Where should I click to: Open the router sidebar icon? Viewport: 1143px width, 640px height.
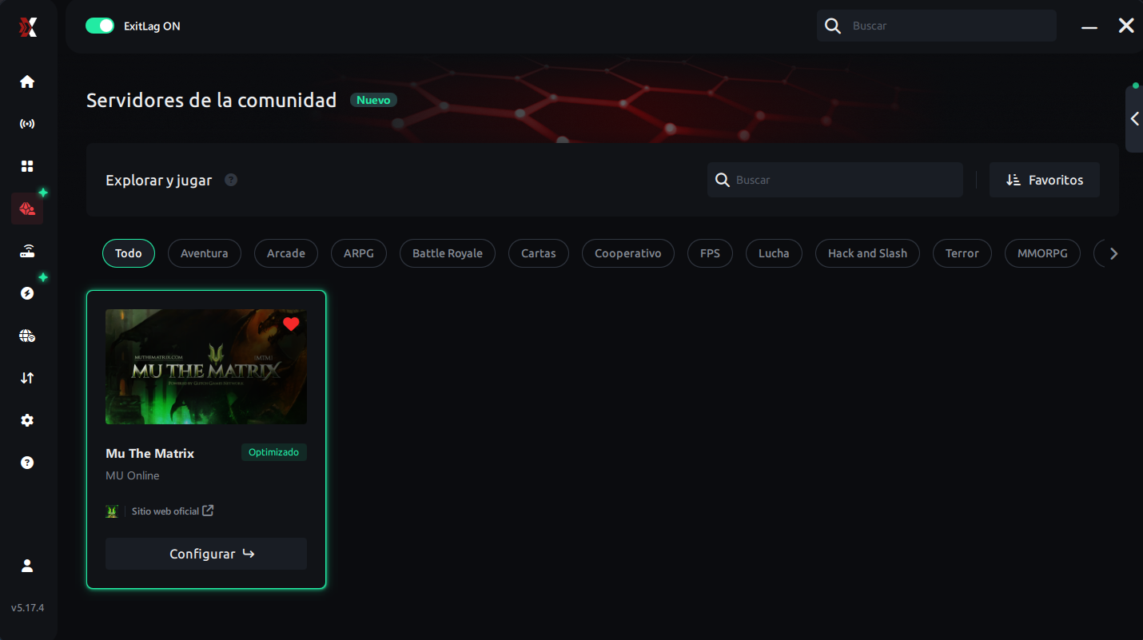27,251
